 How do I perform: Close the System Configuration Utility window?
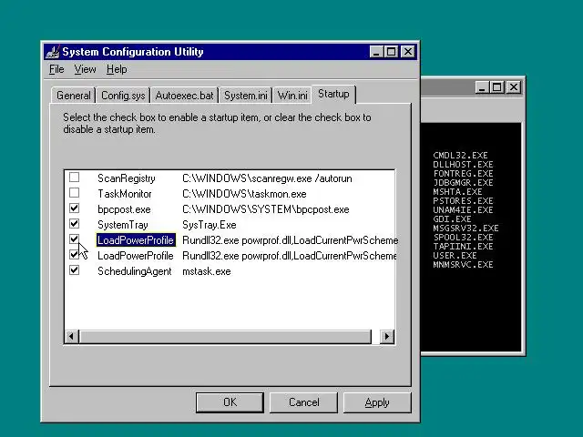(x=408, y=52)
